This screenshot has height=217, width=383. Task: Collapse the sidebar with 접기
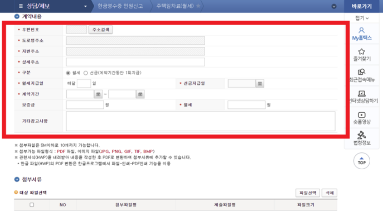coord(362,18)
